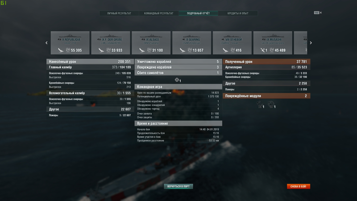Select the X Gearing ship card
This screenshot has width=357, height=201.
[191, 43]
